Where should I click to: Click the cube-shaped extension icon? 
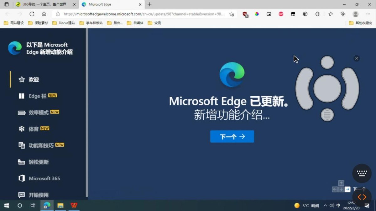point(305,14)
